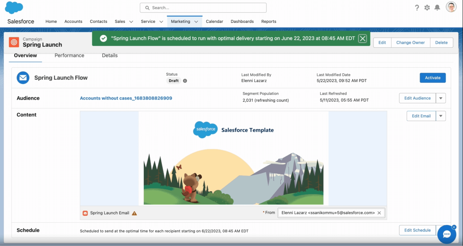Dismiss the chat widget with small X
The width and height of the screenshot is (463, 246).
coord(454,227)
